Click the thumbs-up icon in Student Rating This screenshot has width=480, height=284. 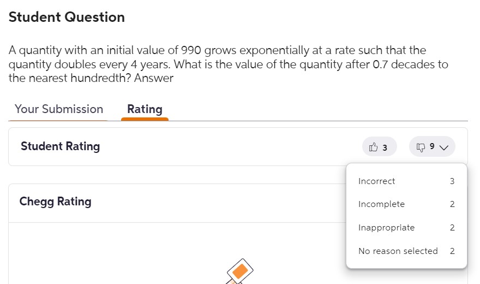(374, 147)
